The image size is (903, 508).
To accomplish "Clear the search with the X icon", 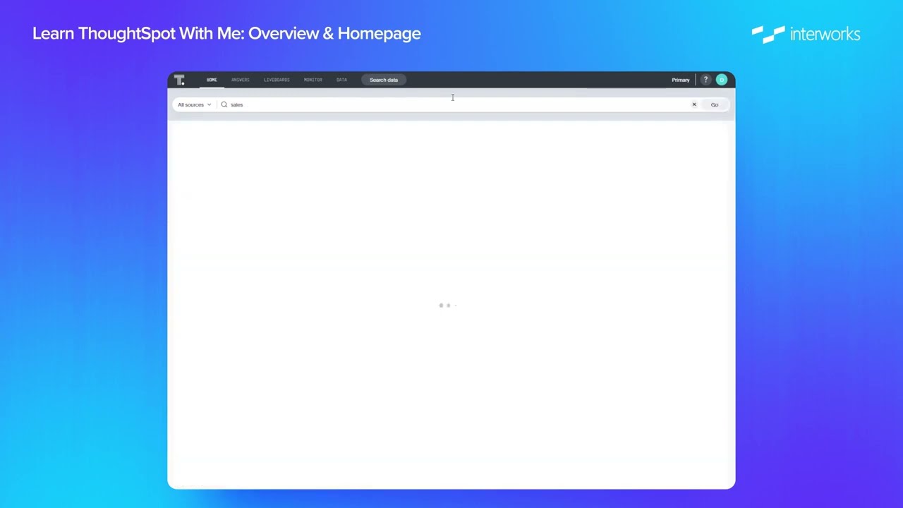I will [694, 104].
